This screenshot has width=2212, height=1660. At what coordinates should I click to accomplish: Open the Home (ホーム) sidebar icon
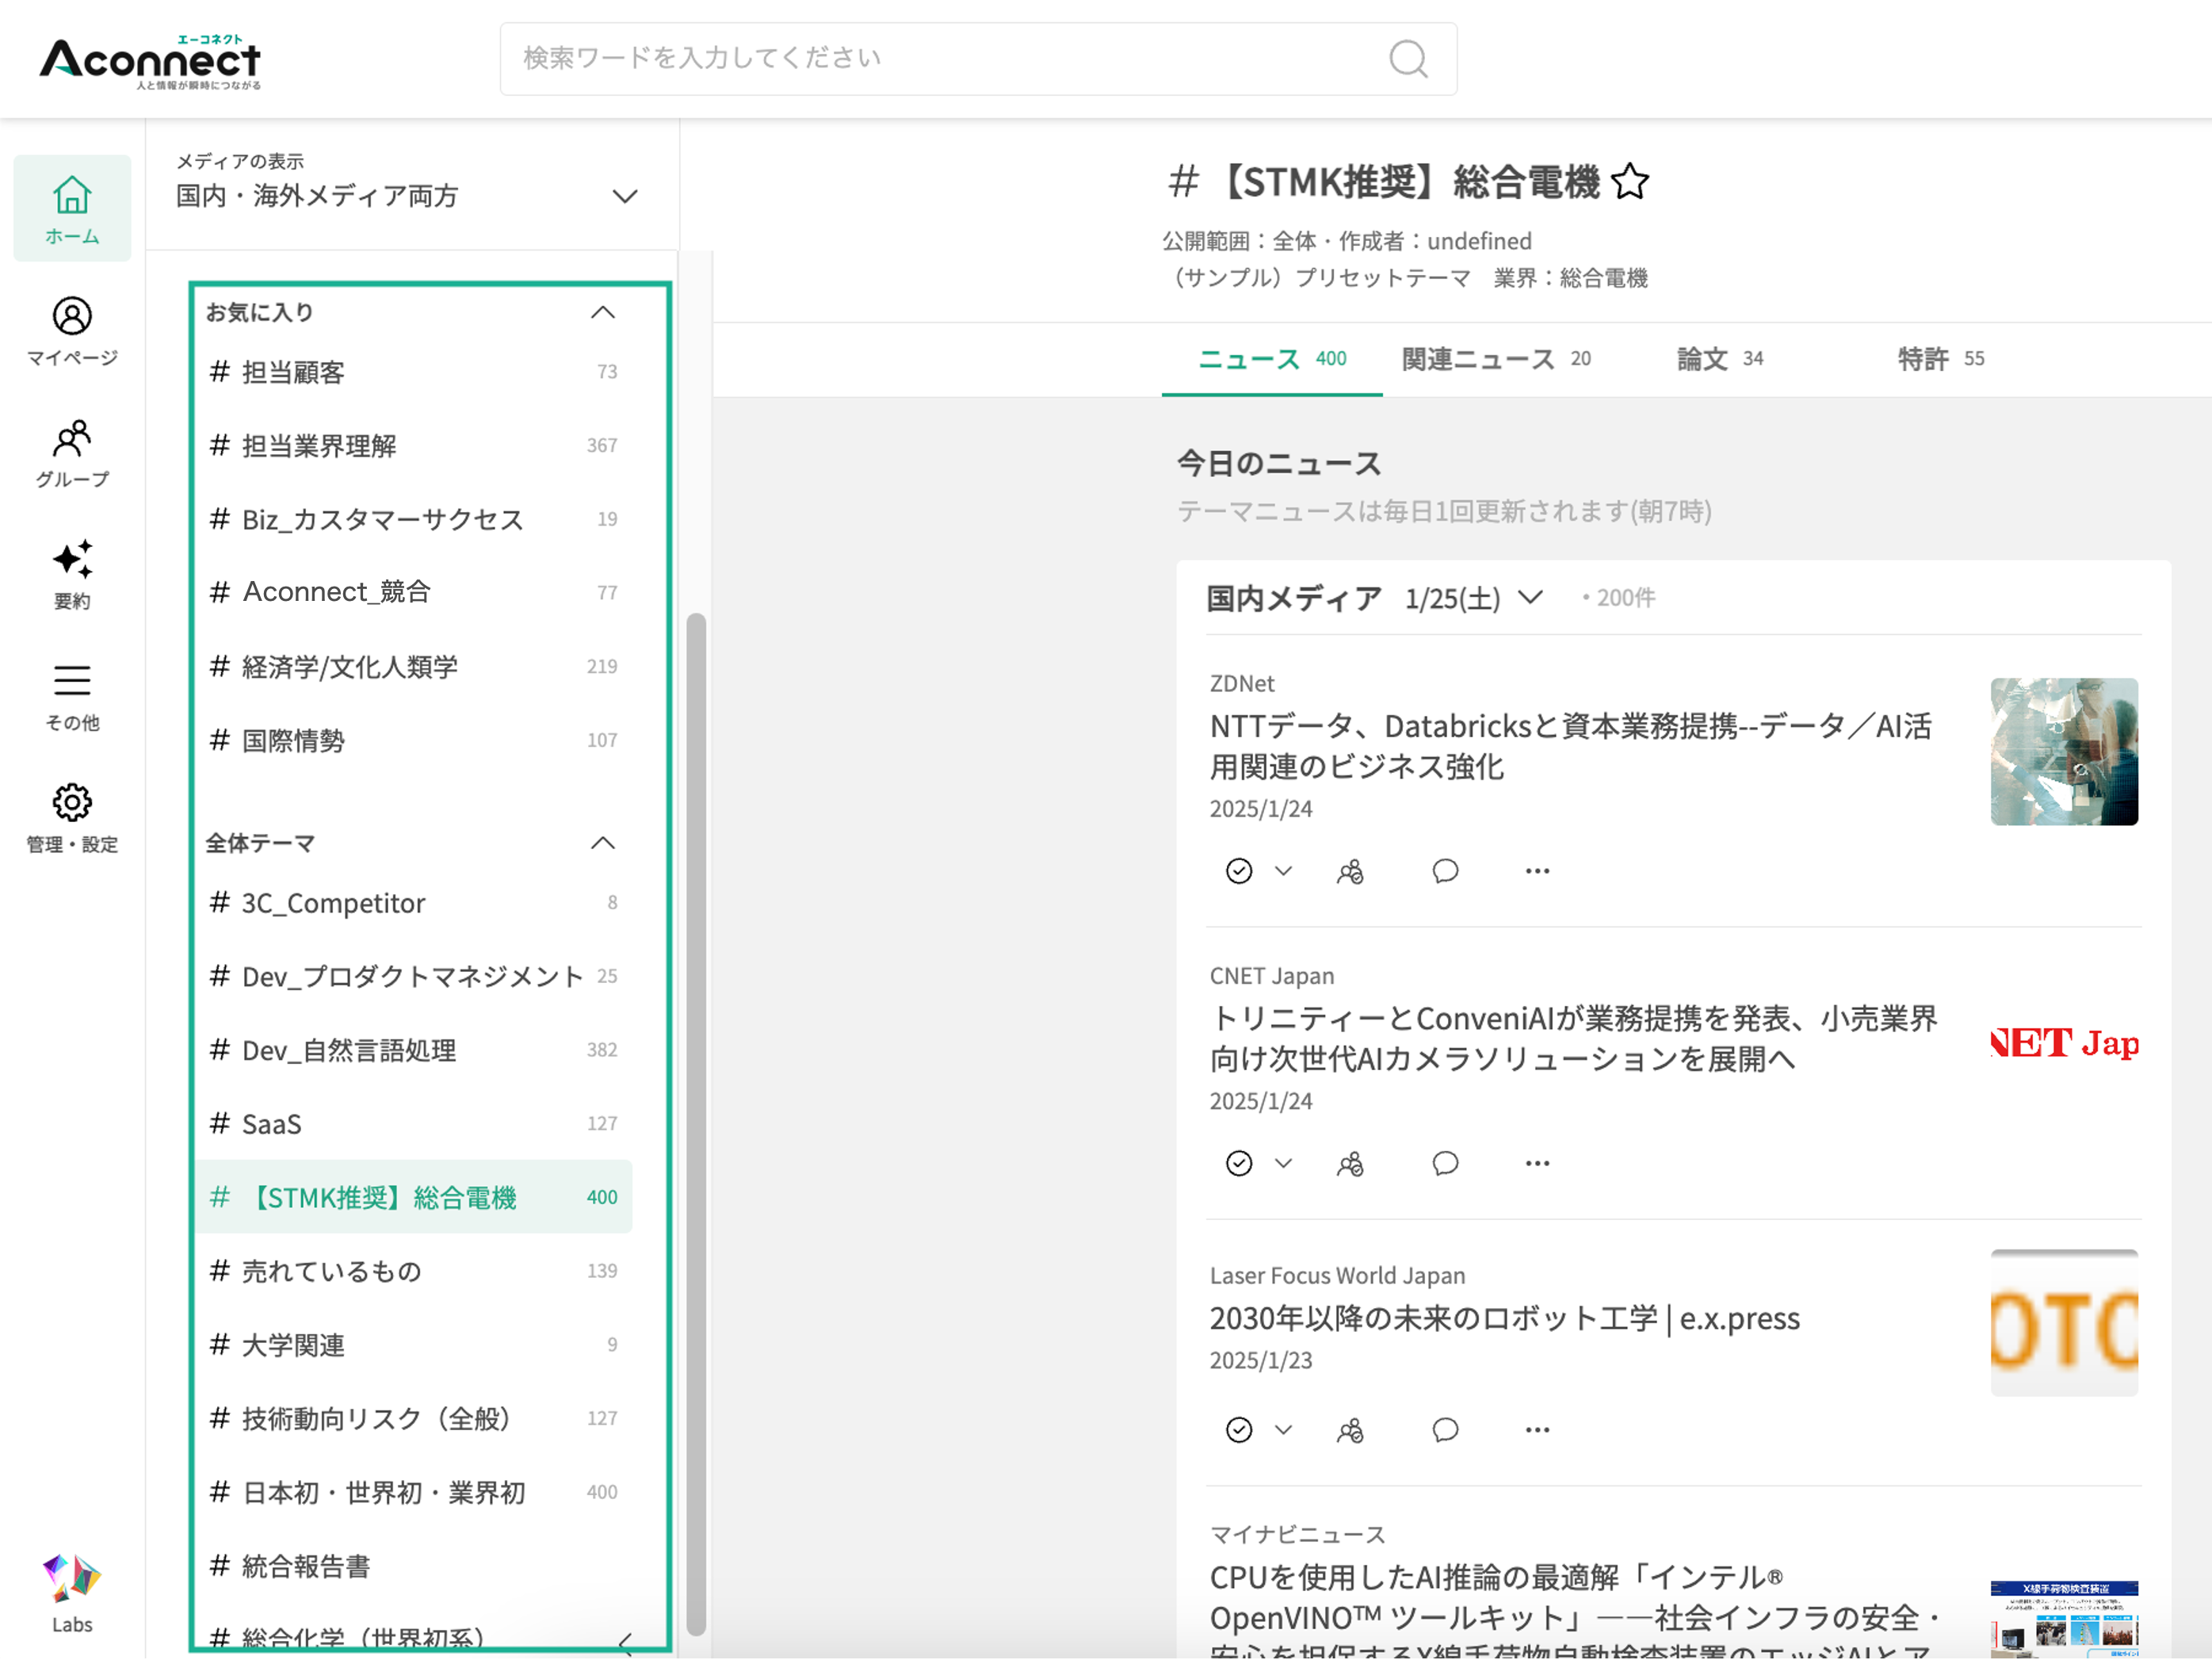[72, 208]
